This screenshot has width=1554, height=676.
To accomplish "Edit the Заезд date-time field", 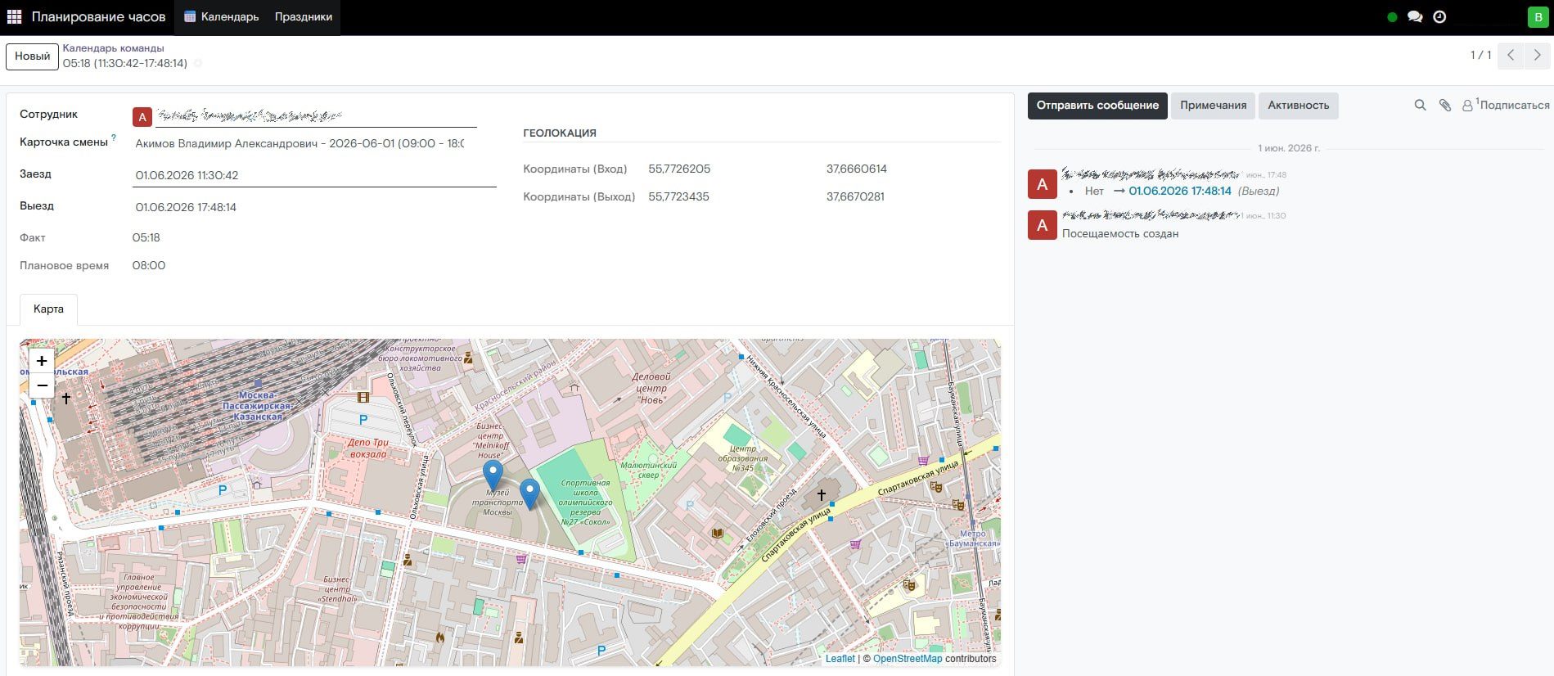I will [x=314, y=175].
